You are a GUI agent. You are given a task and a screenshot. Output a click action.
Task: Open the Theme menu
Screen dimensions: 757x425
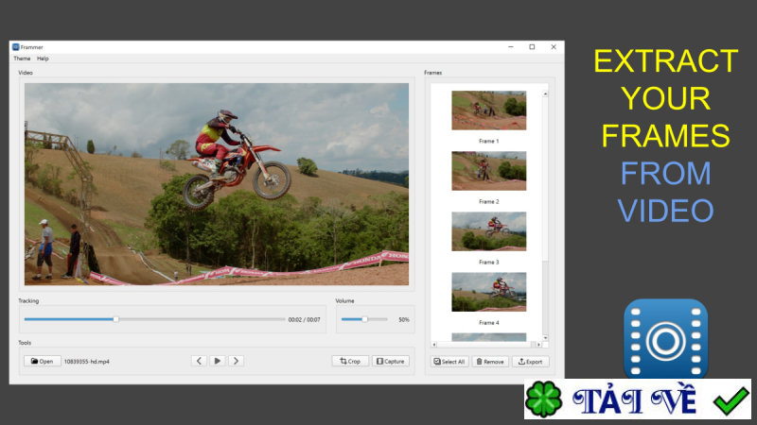click(22, 59)
